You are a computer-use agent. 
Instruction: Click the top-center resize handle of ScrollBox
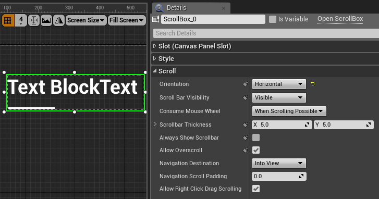tap(75, 72)
